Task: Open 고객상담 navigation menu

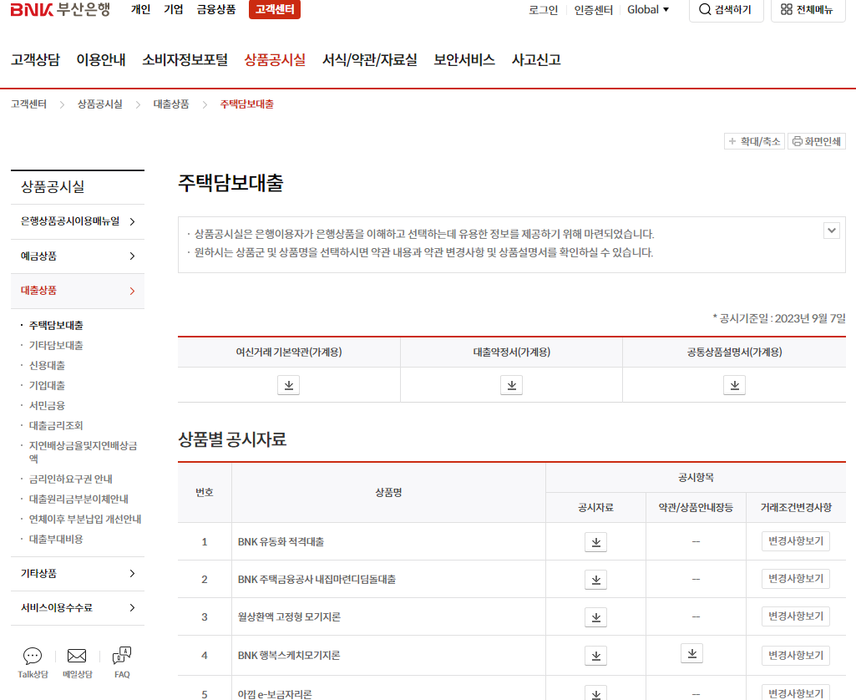Action: coord(35,59)
